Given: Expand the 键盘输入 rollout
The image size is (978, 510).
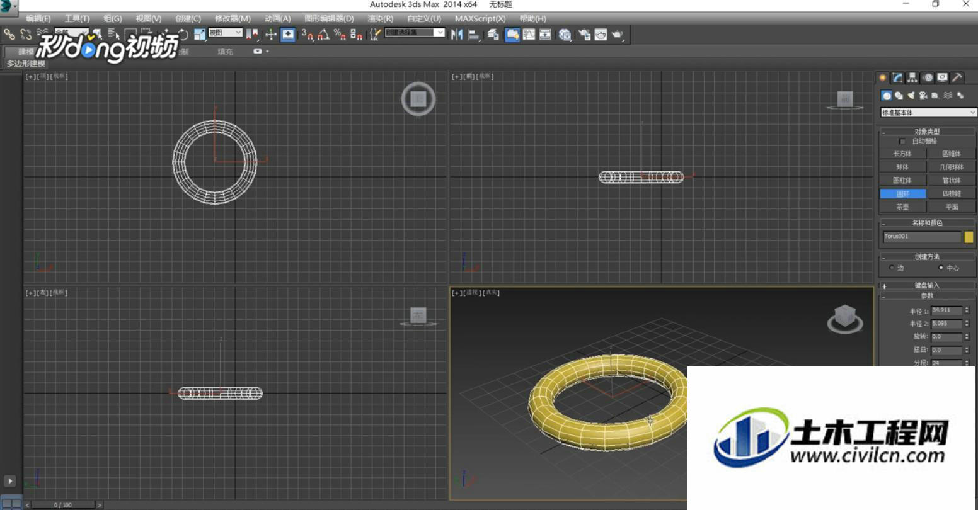Looking at the screenshot, I should [928, 286].
